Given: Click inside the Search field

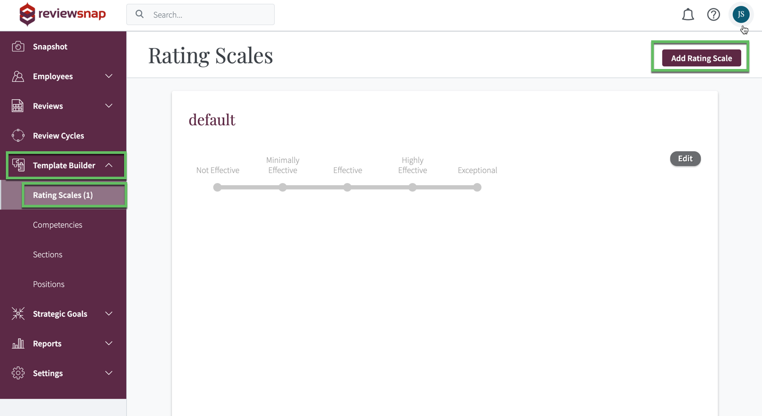Looking at the screenshot, I should [x=200, y=14].
